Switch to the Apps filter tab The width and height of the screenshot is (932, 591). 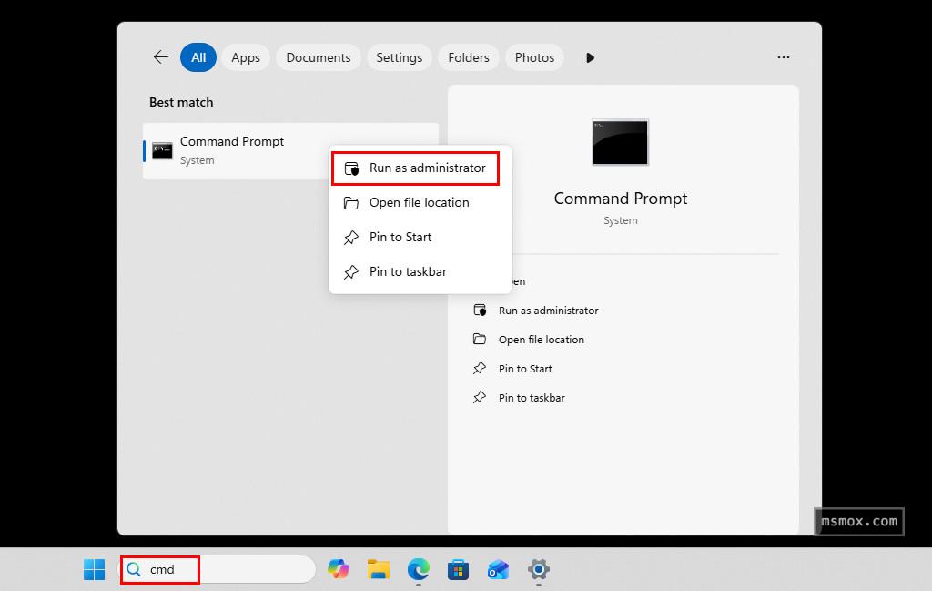coord(246,57)
